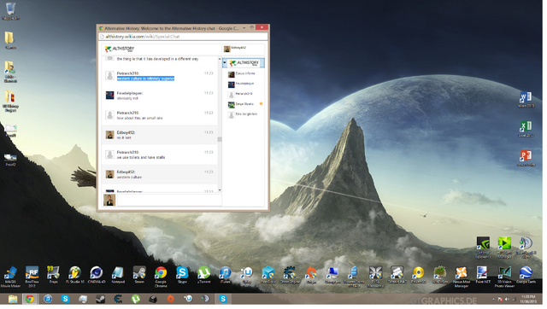Launch the CINEMA 4D desktop shortcut
This screenshot has width=547, height=309.
pos(97,275)
